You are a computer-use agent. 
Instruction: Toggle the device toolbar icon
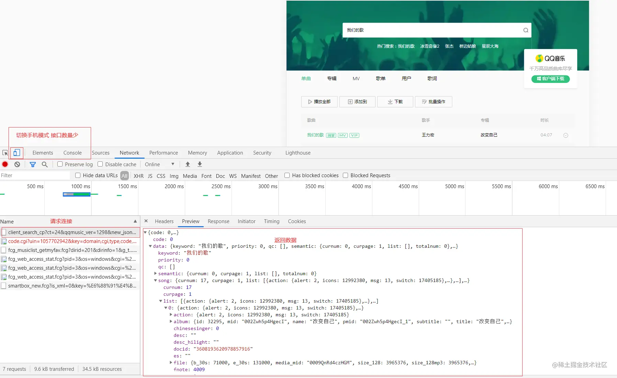16,153
